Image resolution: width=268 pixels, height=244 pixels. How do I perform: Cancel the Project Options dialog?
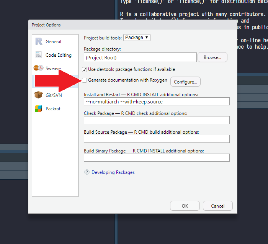217,206
